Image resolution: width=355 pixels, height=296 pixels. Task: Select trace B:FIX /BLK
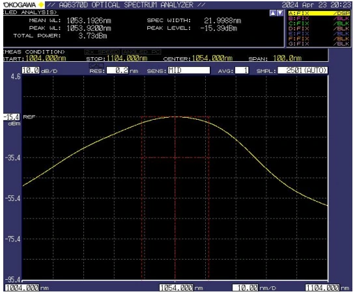319,18
